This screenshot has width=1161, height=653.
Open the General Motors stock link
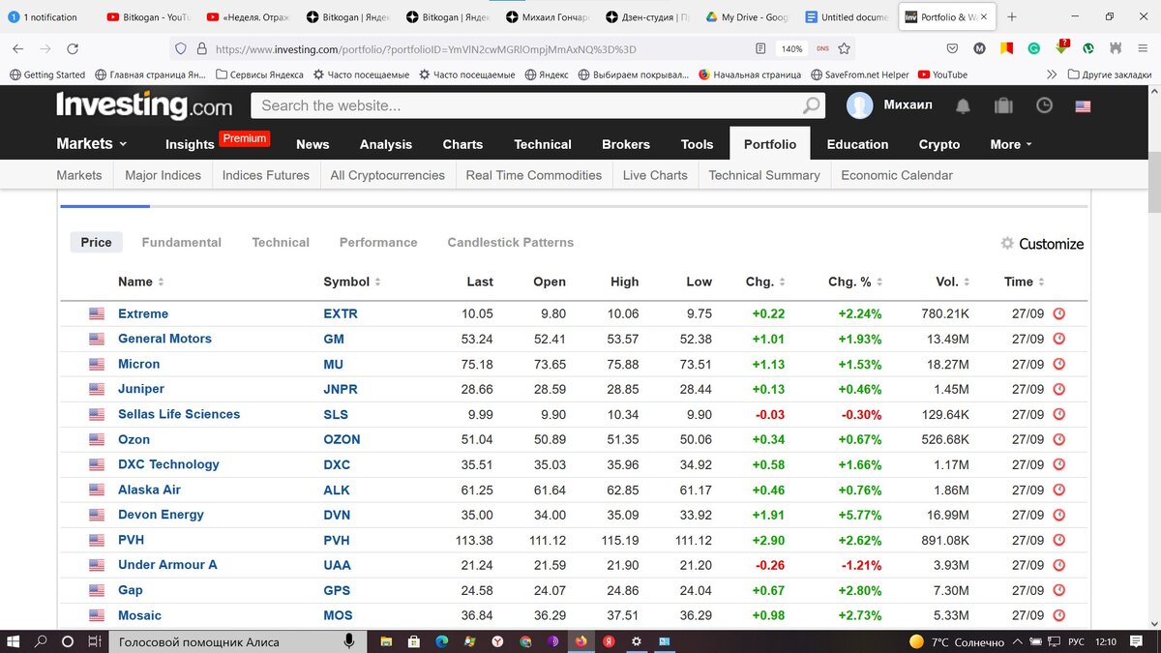click(x=164, y=339)
